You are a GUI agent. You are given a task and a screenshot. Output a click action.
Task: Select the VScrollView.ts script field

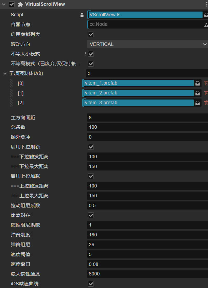pyautogui.click(x=145, y=15)
